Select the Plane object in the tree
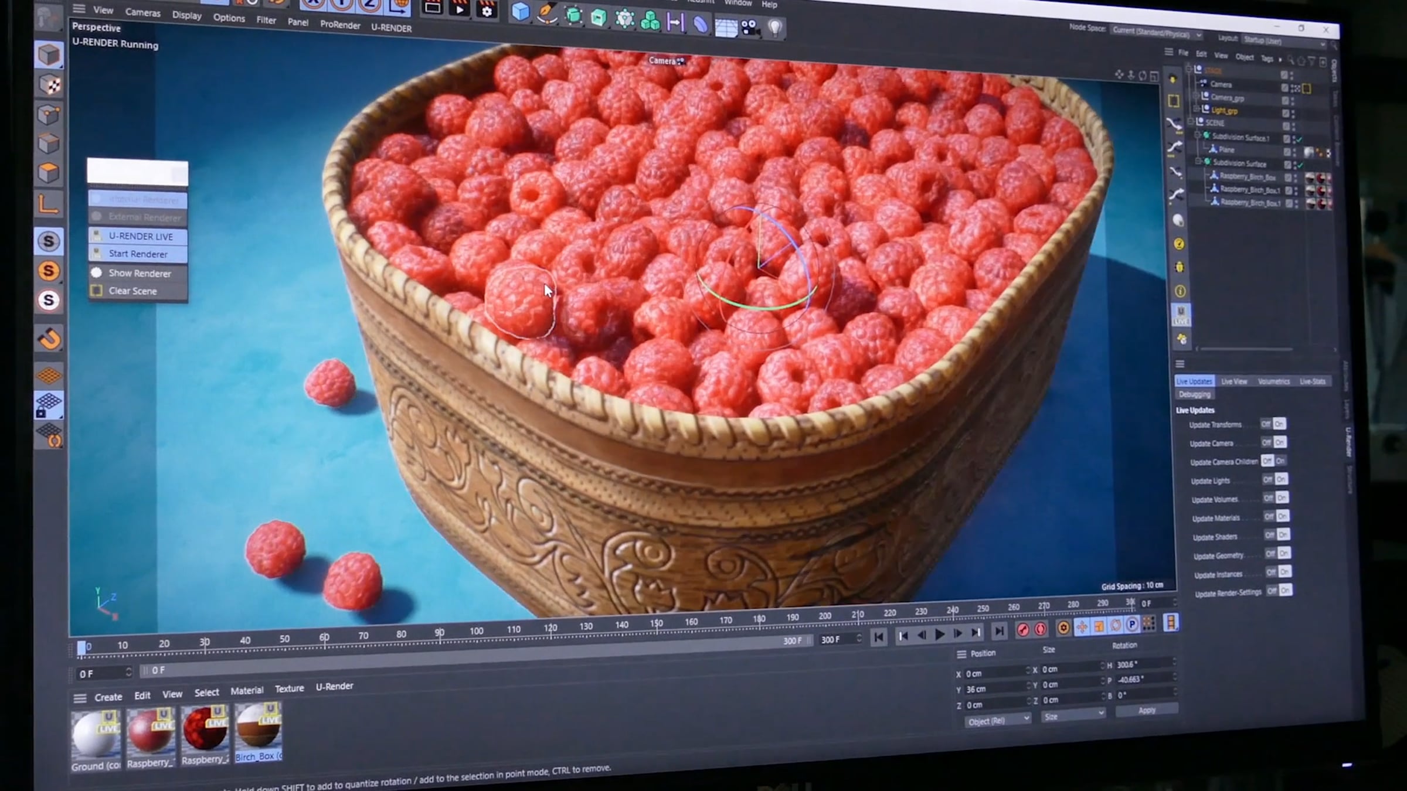 coord(1225,150)
